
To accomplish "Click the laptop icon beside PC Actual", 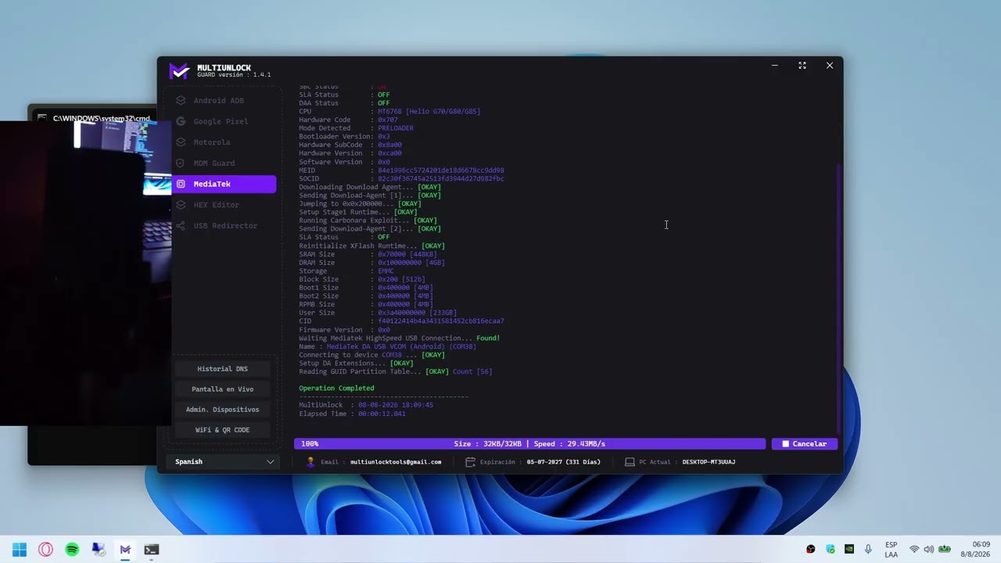I will (x=630, y=462).
